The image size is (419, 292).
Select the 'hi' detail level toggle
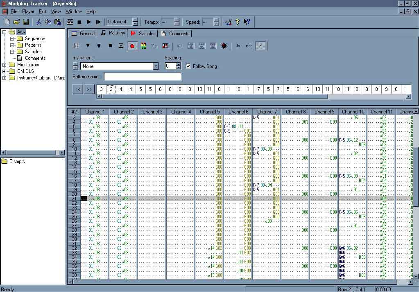(260, 46)
